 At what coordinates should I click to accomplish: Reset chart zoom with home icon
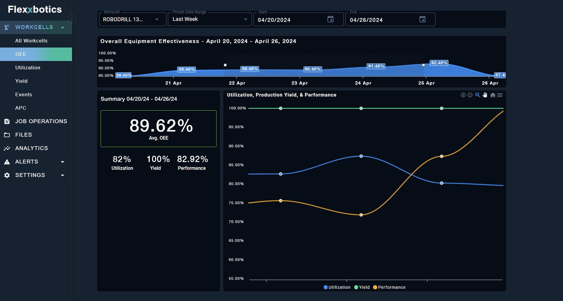(493, 95)
